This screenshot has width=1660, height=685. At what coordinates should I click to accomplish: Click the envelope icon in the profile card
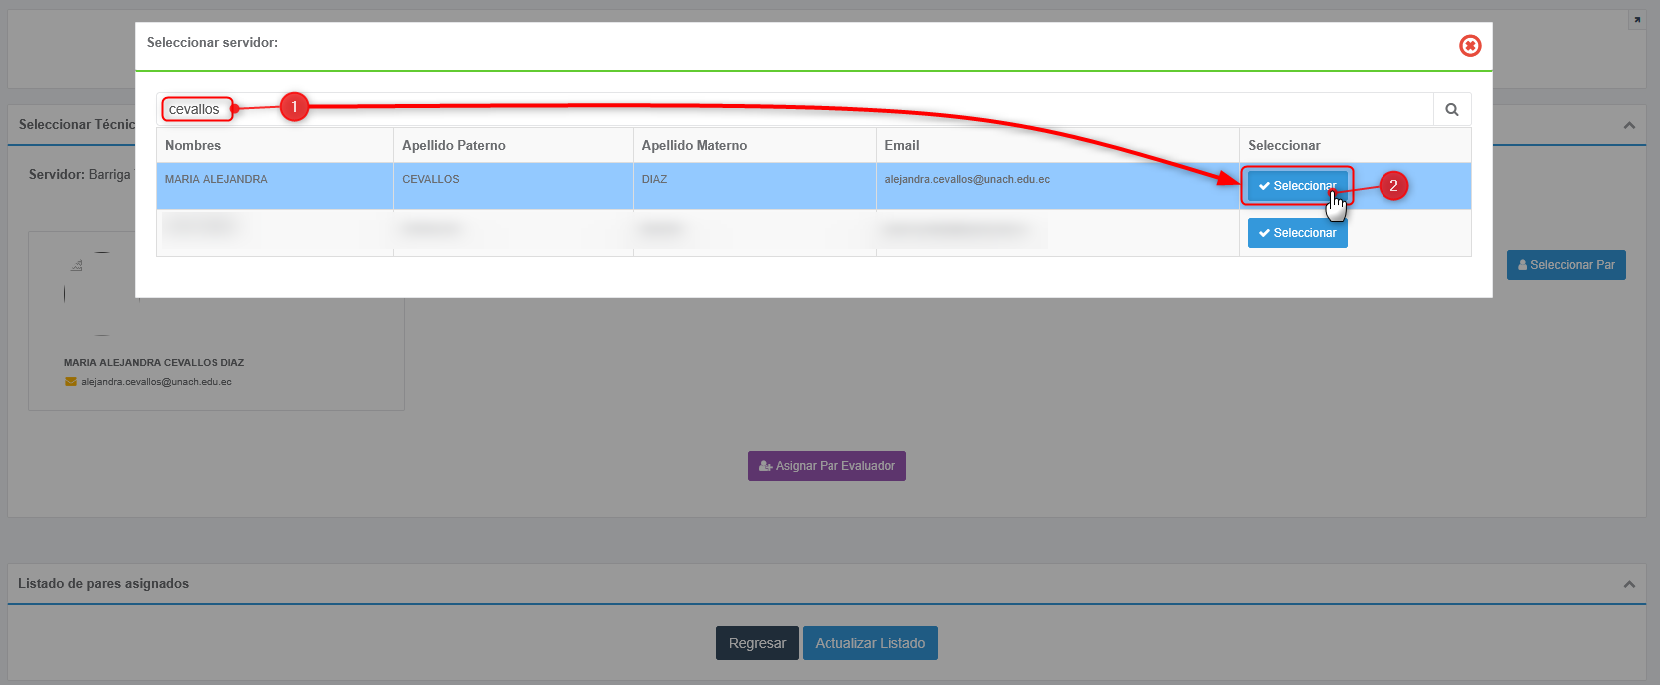(71, 382)
